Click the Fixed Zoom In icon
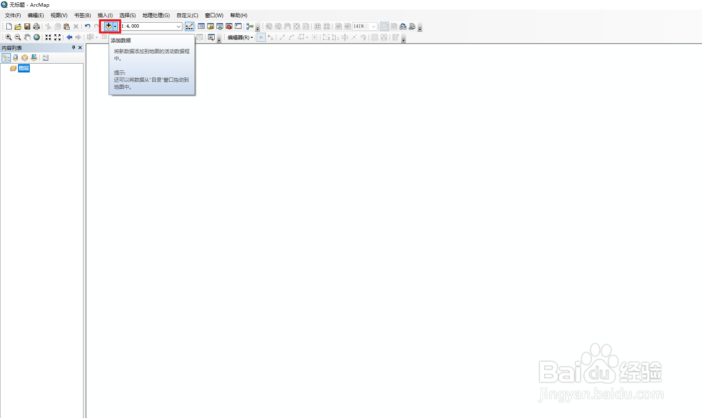Viewport: 702px width, 418px height. pyautogui.click(x=48, y=37)
